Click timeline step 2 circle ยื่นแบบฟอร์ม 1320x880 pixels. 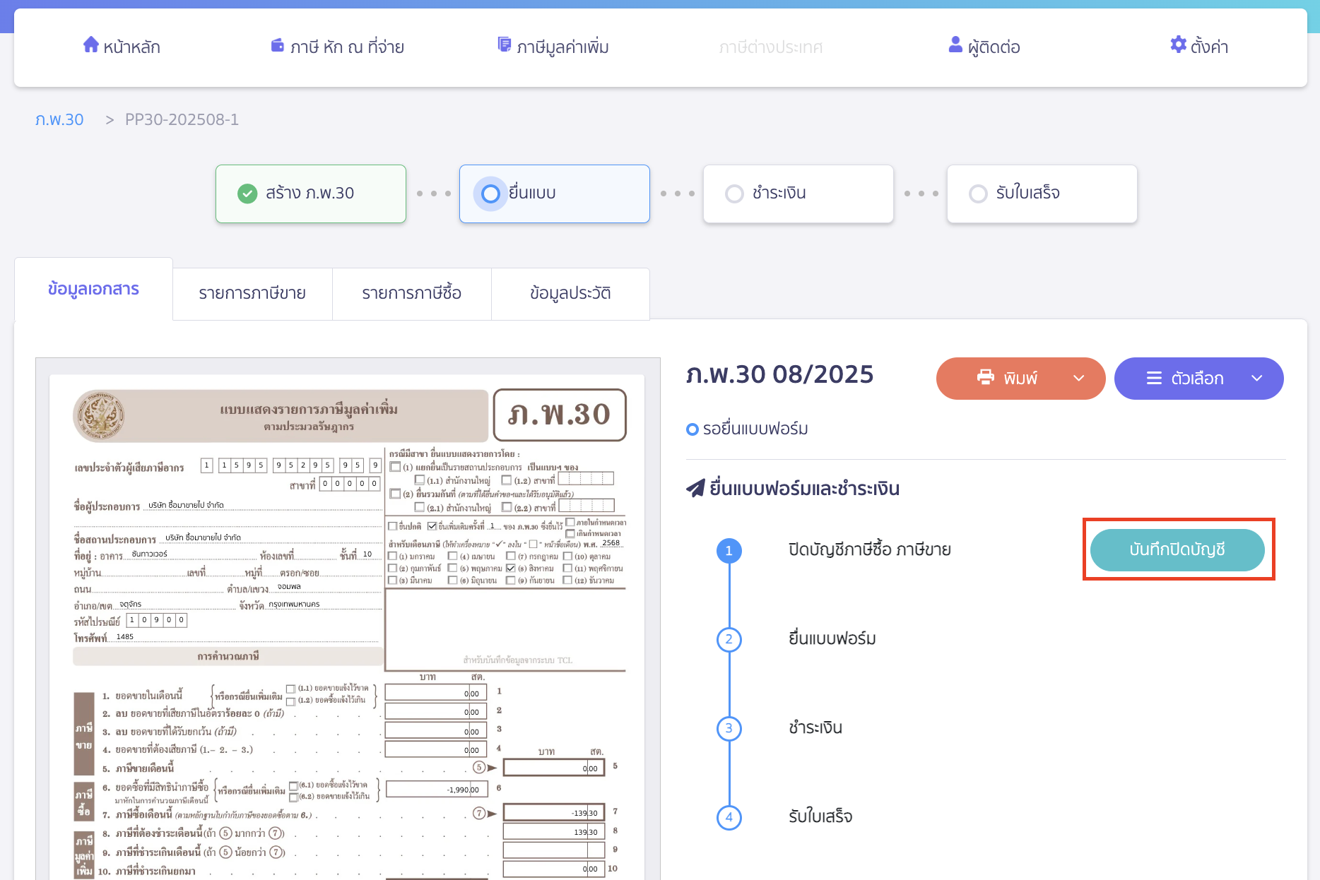pos(729,639)
